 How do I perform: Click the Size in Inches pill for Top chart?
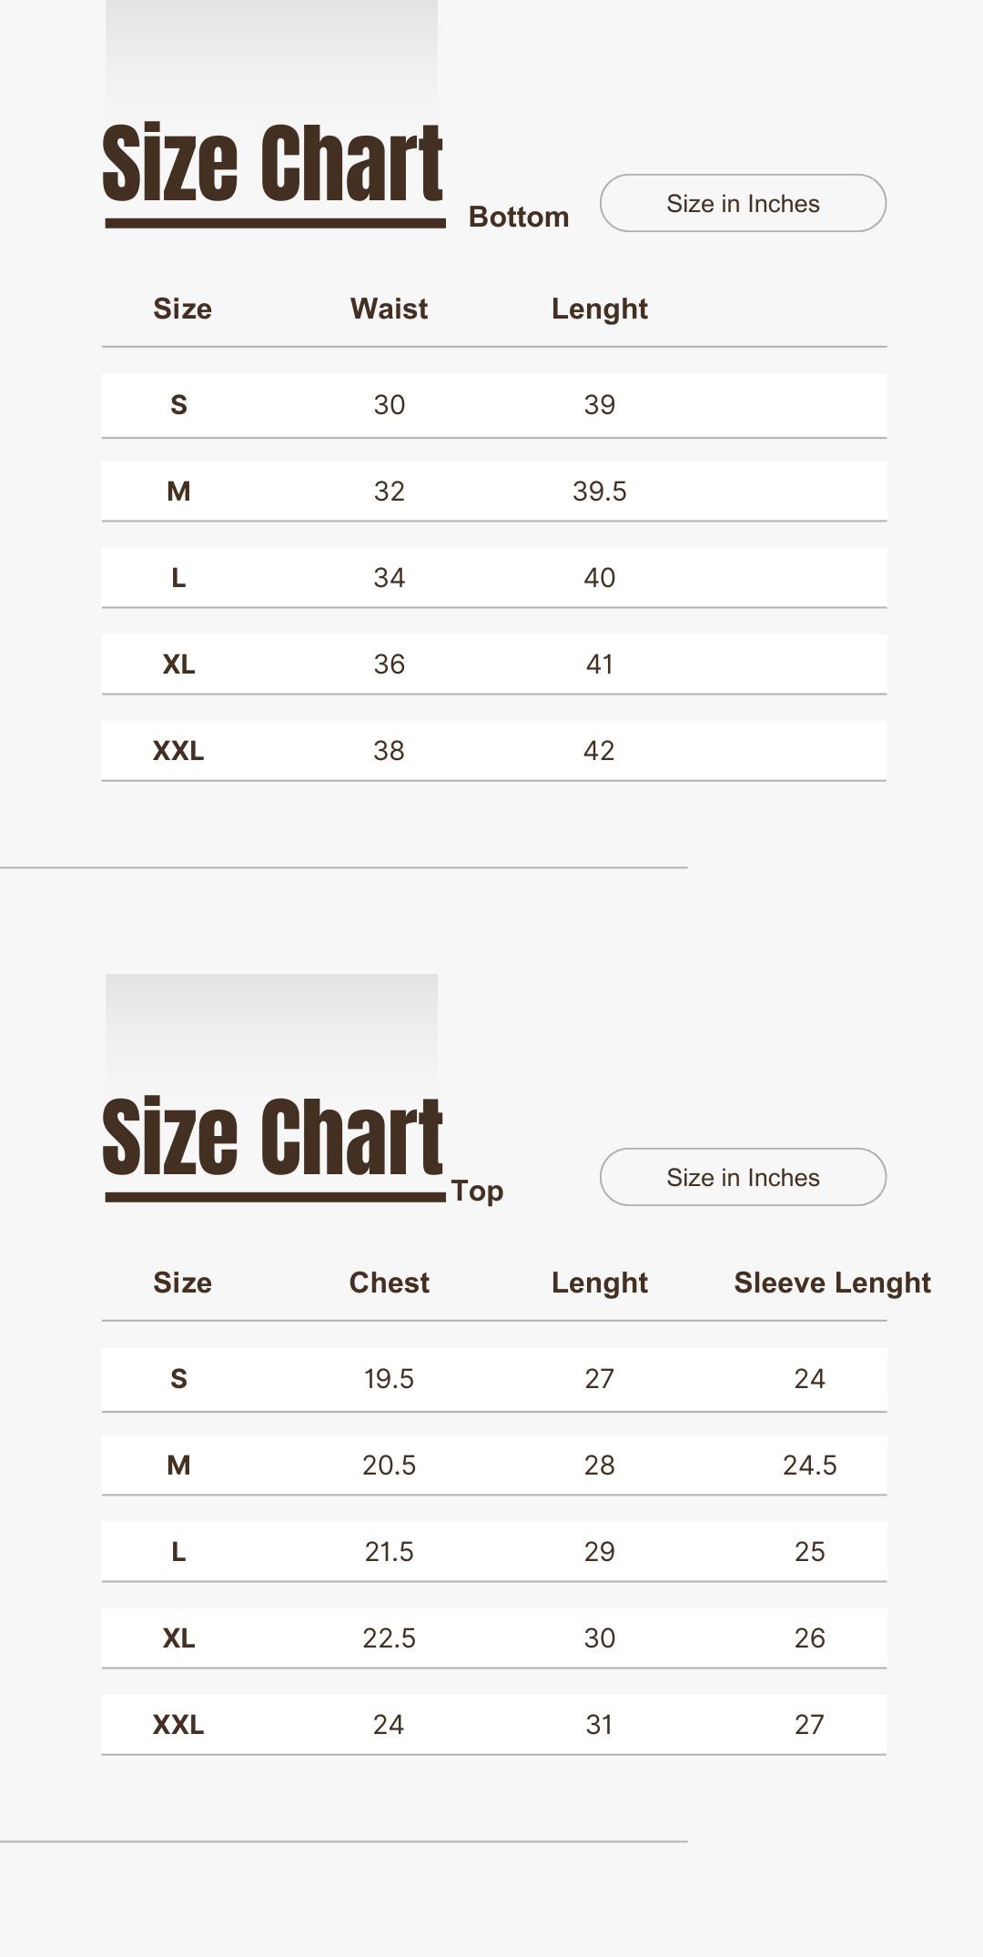tap(743, 1177)
